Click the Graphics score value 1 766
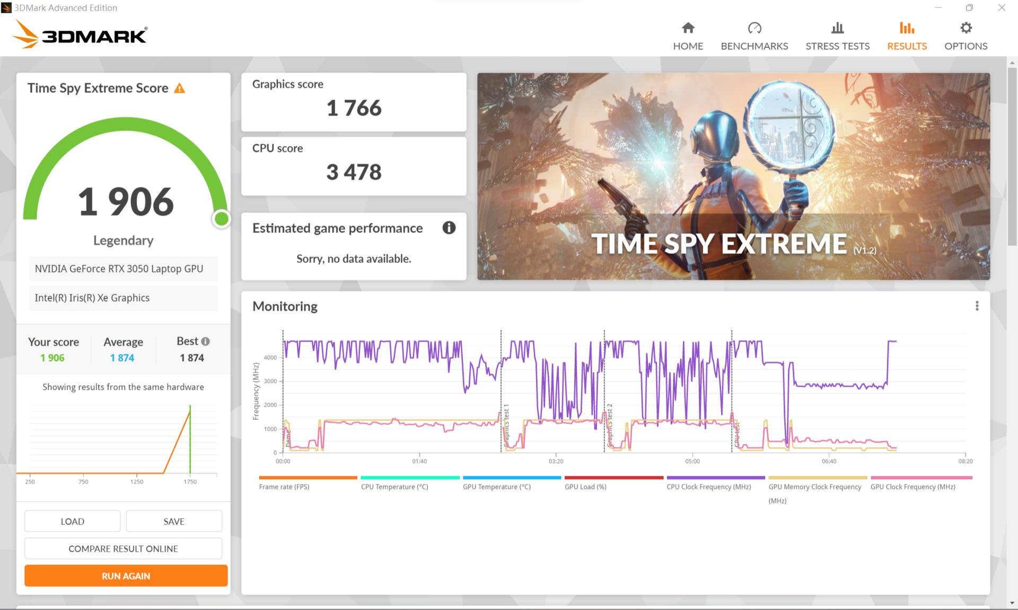Screen dimensions: 1018x610 coord(354,108)
